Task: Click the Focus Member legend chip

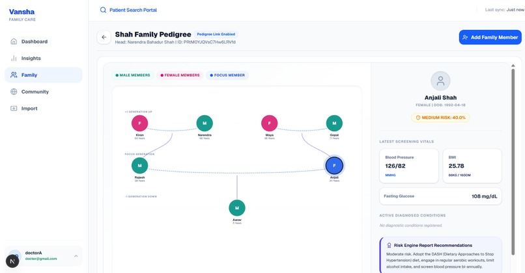Action: click(x=227, y=75)
